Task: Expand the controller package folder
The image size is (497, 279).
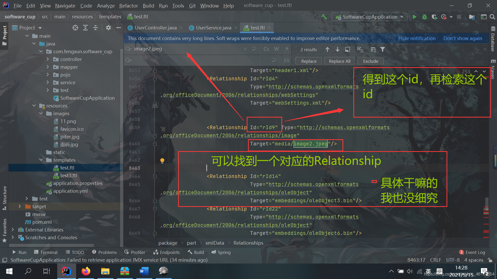Action: click(48, 59)
